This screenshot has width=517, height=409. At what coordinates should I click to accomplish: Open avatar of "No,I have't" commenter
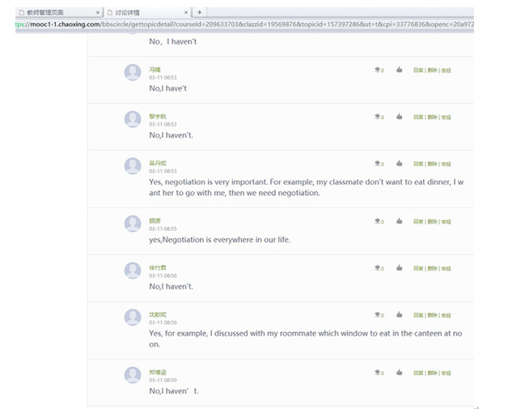point(133,73)
